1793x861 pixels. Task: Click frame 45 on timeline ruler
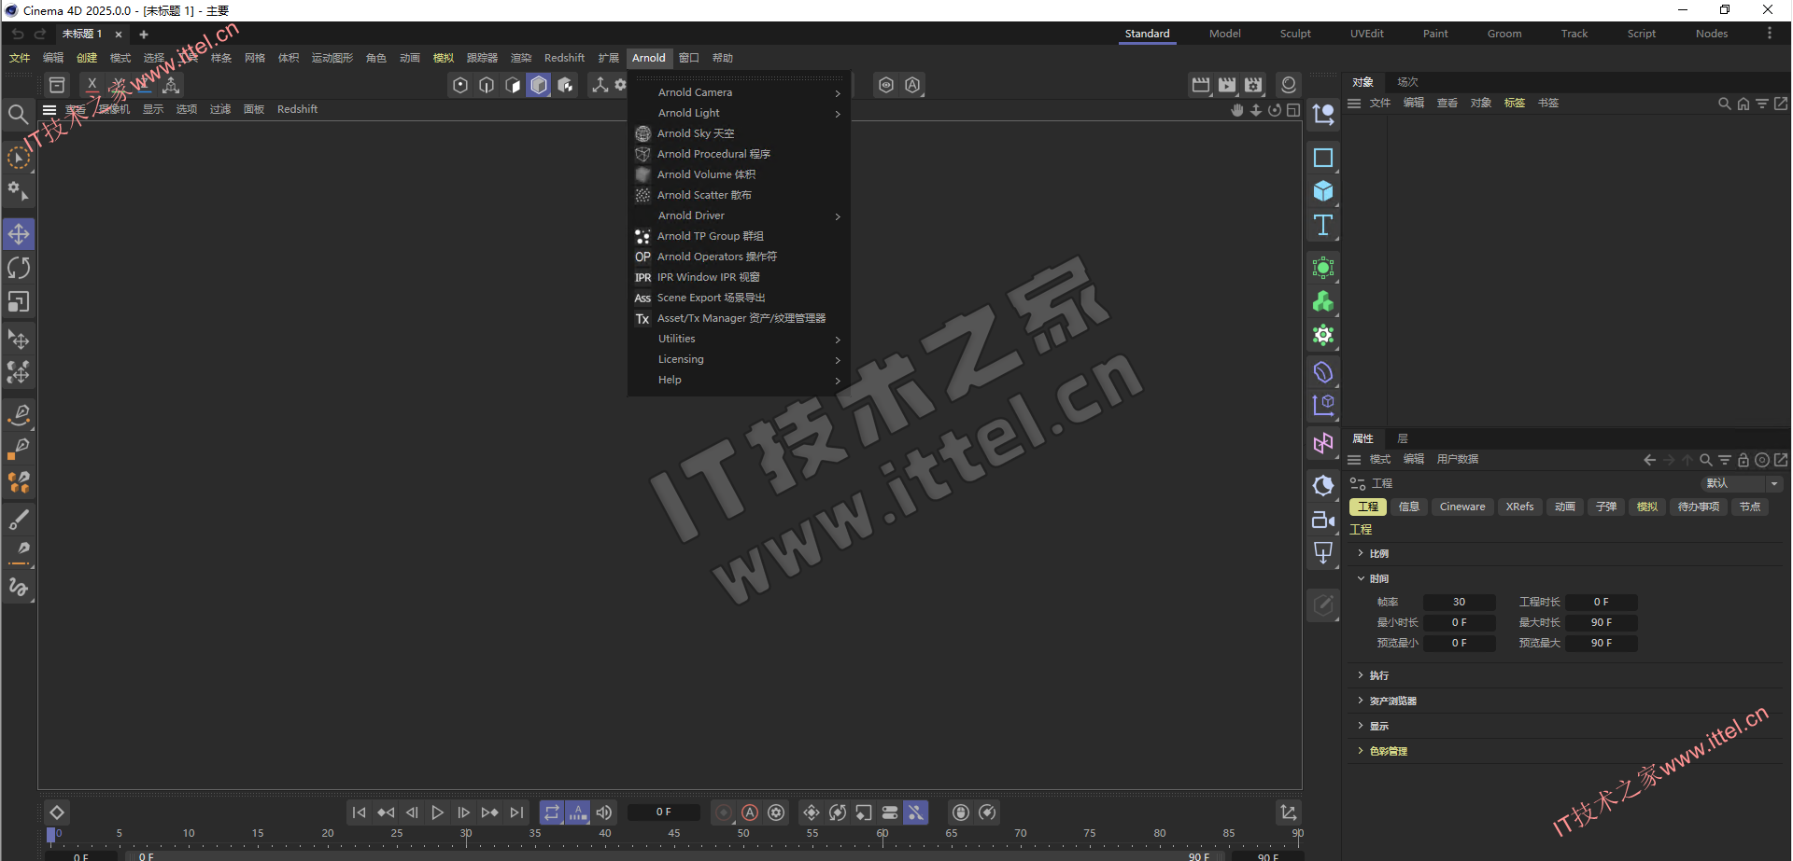tap(674, 834)
